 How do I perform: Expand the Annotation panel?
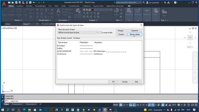[x=64, y=20]
